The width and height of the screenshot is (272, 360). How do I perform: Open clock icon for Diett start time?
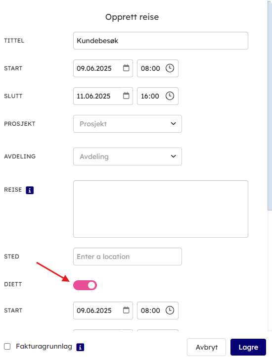[x=170, y=310]
